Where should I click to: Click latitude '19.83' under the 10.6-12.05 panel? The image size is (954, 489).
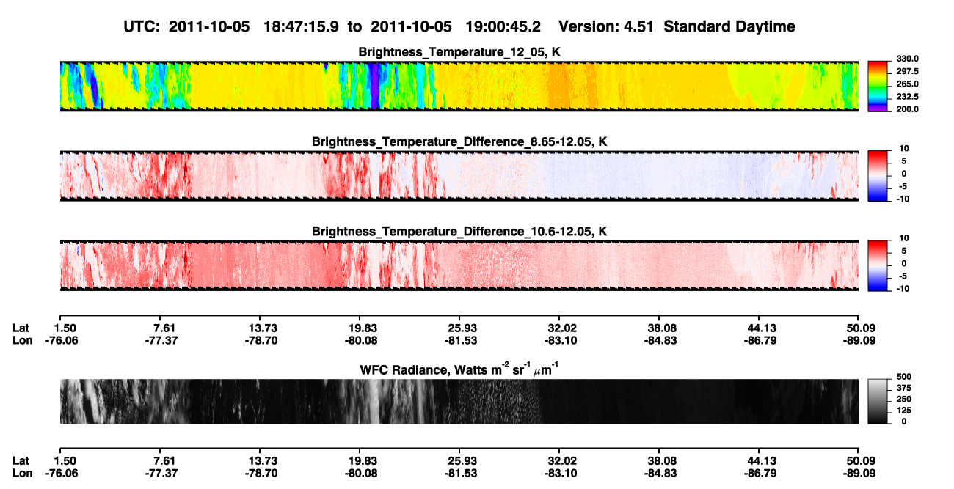coord(359,328)
